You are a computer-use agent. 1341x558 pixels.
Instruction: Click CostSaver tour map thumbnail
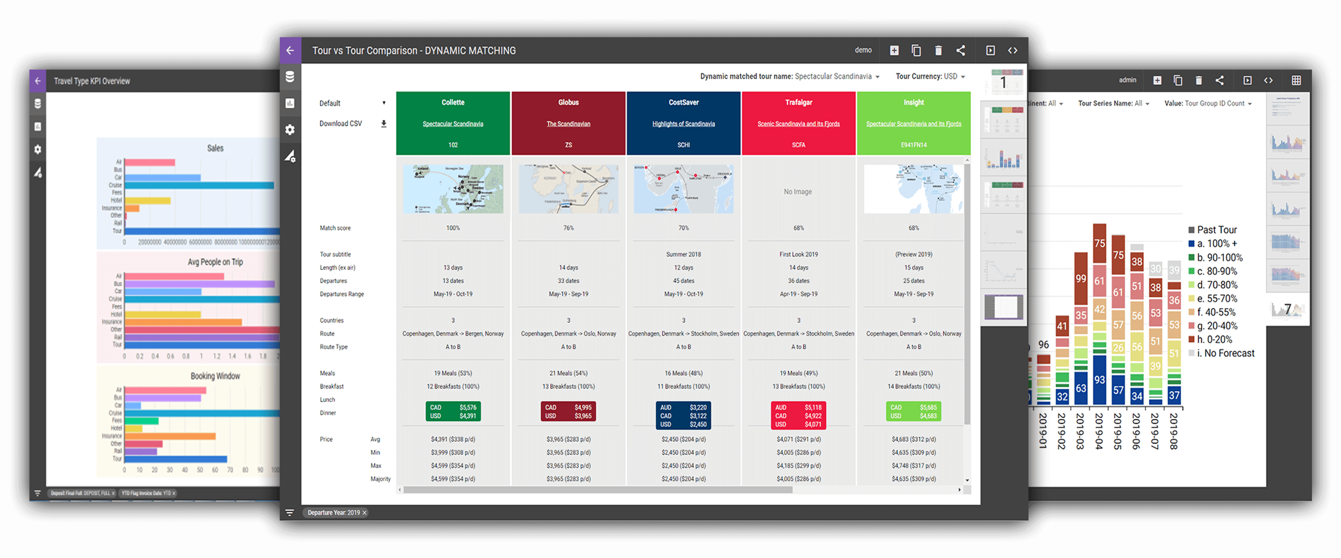click(x=684, y=189)
